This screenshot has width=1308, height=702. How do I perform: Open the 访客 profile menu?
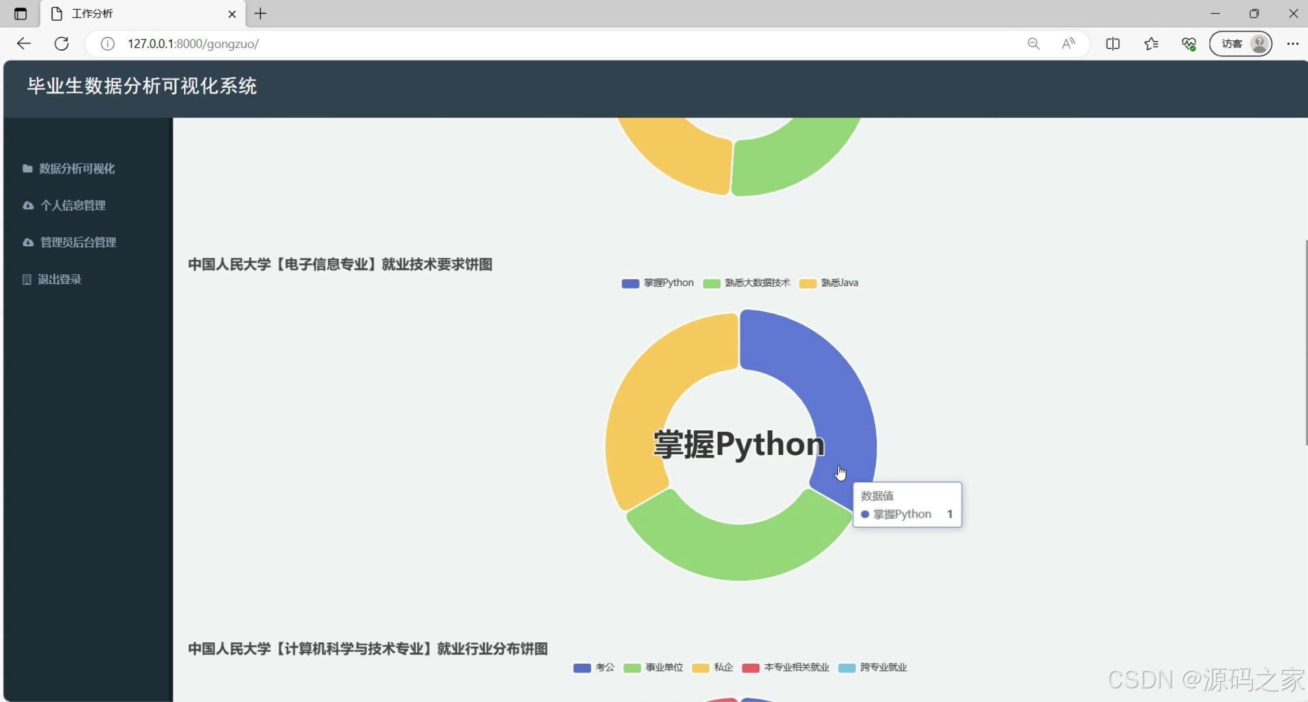pos(1239,44)
